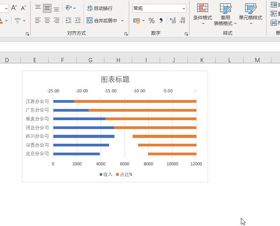The width and height of the screenshot is (280, 226).
Task: Apply top vertical alignment
Action: coord(38,8)
